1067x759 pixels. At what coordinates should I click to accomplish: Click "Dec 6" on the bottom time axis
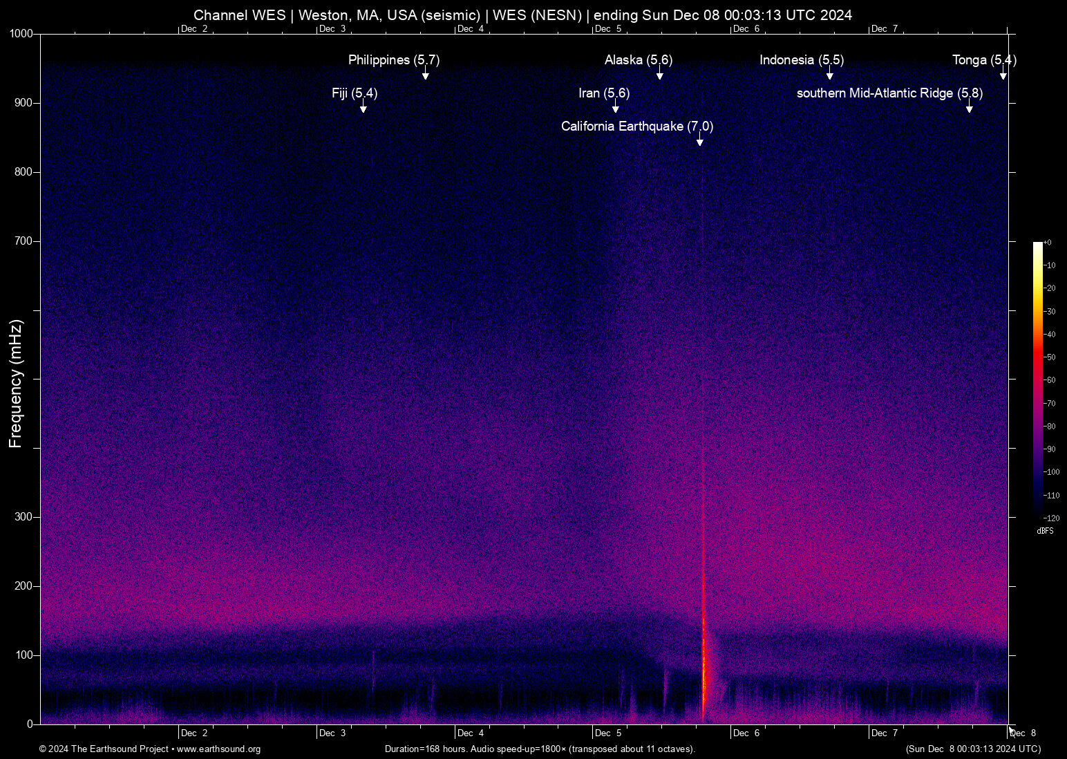click(x=746, y=733)
